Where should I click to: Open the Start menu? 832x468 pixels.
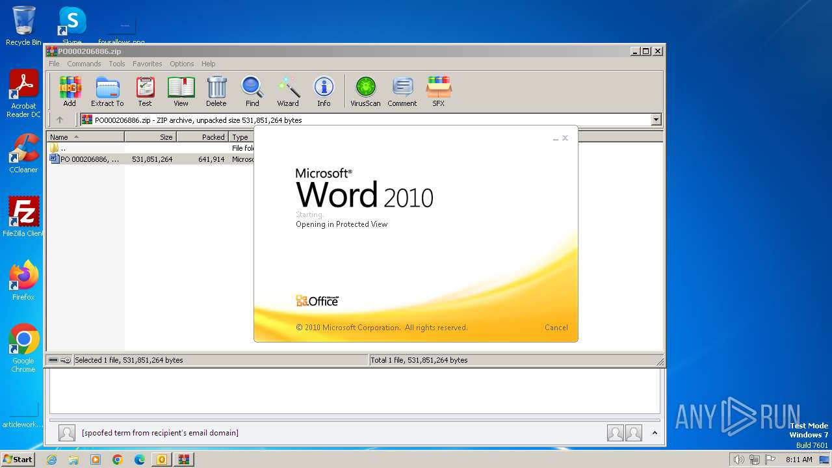[18, 460]
